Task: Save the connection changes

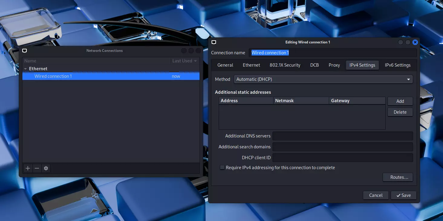Action: [403, 195]
